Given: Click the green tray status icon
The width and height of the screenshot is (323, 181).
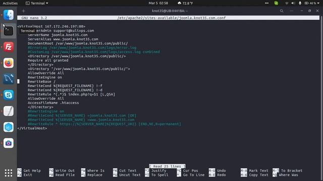Looking at the screenshot, I should [x=276, y=3].
